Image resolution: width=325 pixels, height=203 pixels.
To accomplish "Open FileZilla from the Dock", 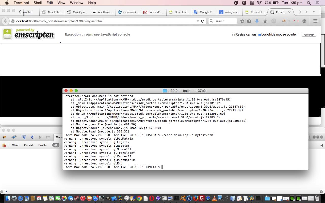I will tap(202, 198).
